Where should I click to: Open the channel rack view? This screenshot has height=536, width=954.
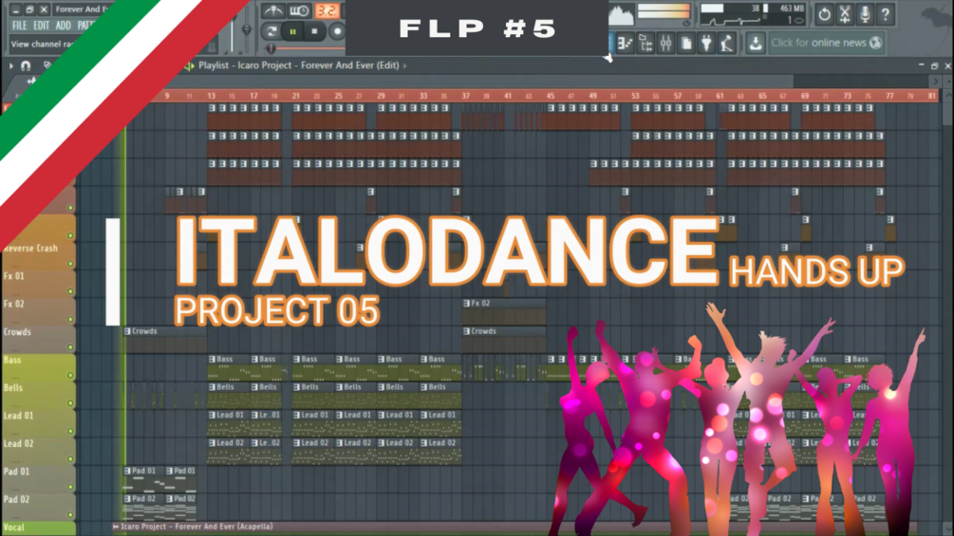click(645, 43)
